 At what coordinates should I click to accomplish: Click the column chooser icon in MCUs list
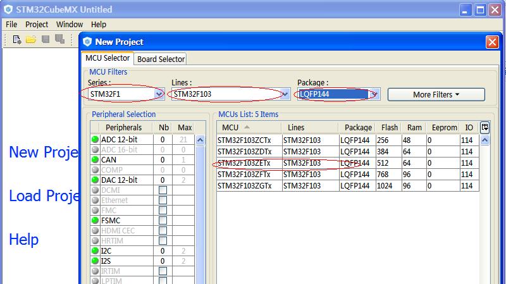tap(485, 127)
